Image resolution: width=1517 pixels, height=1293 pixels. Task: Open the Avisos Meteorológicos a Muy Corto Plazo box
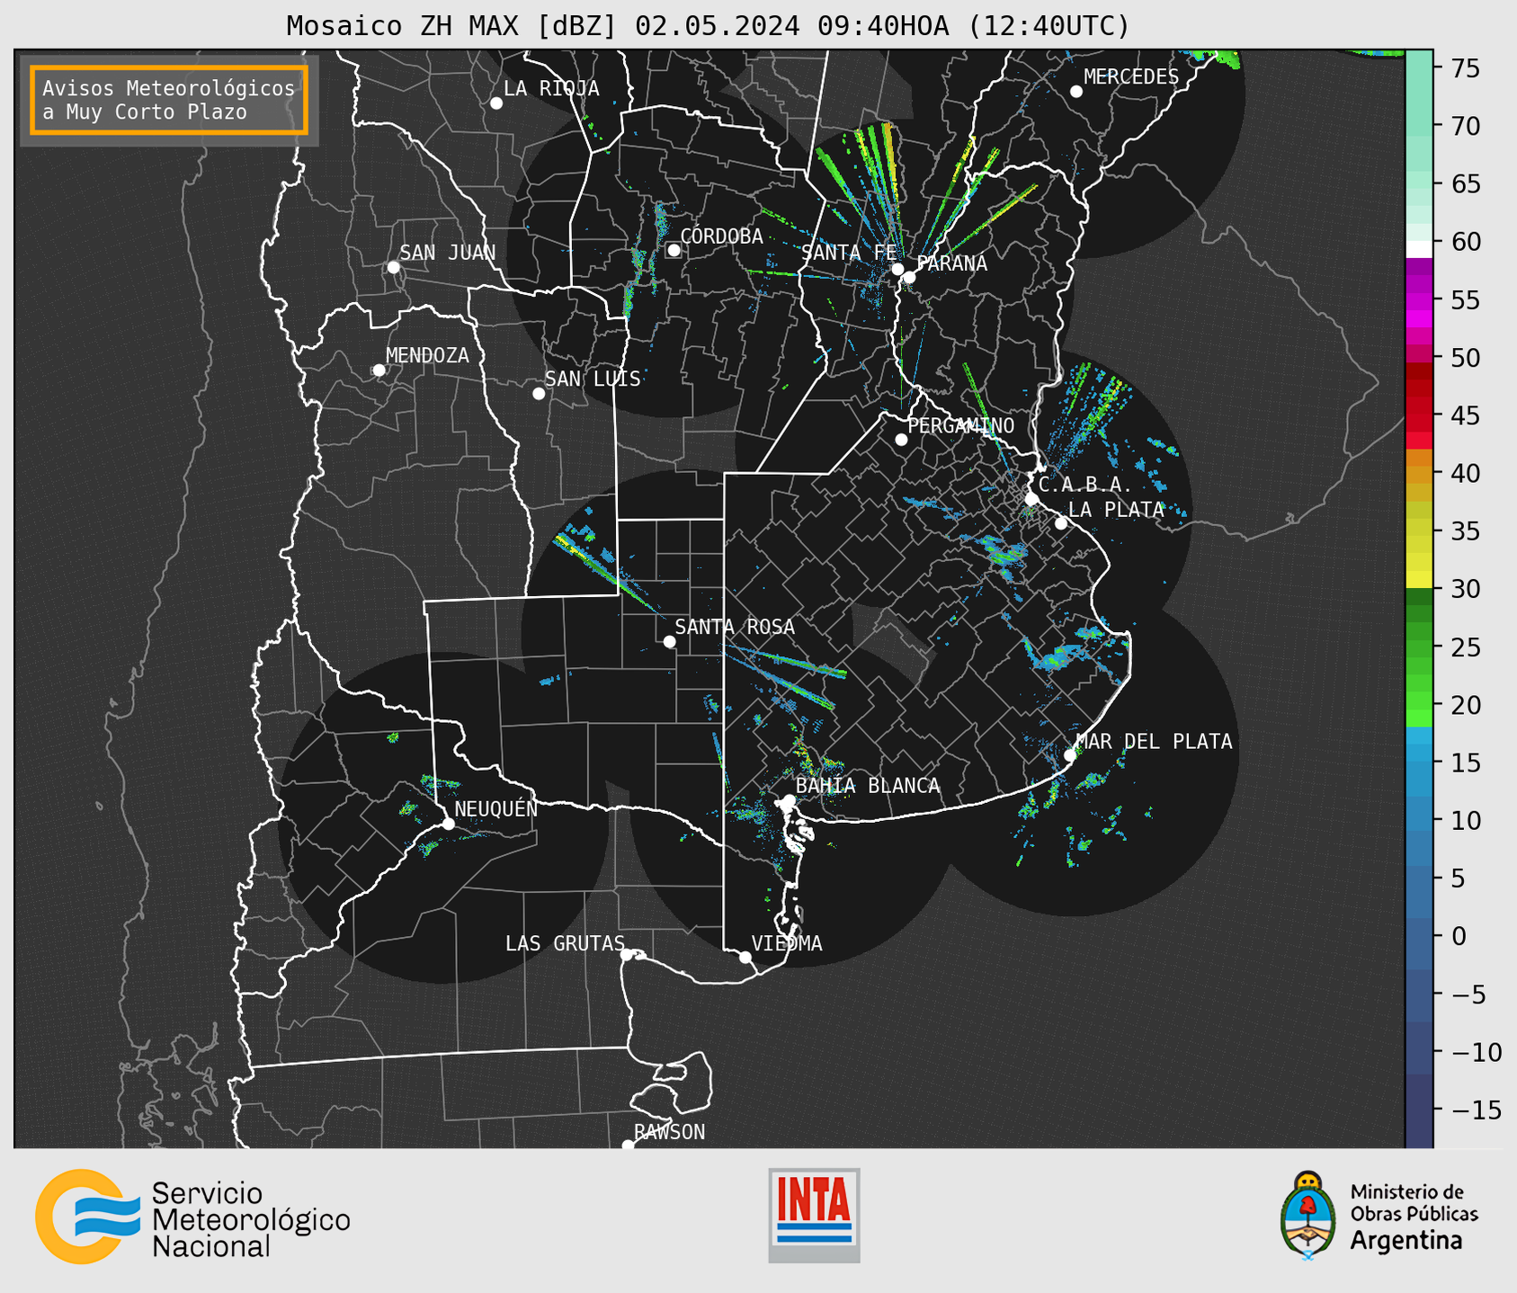coord(169,100)
